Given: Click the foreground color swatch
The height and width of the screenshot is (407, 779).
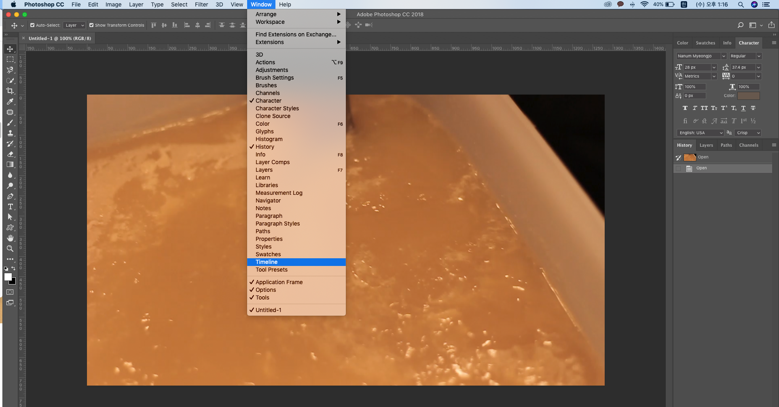Looking at the screenshot, I should [8, 277].
